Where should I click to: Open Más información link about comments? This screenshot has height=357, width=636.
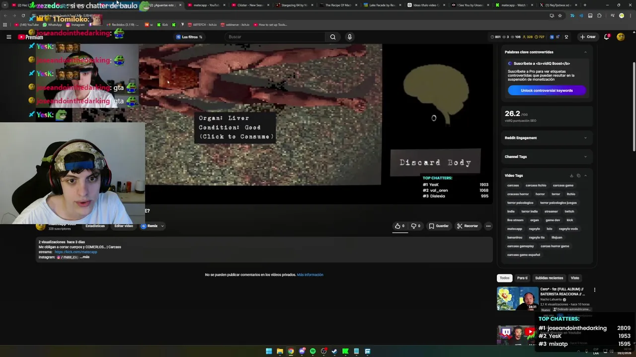310,275
